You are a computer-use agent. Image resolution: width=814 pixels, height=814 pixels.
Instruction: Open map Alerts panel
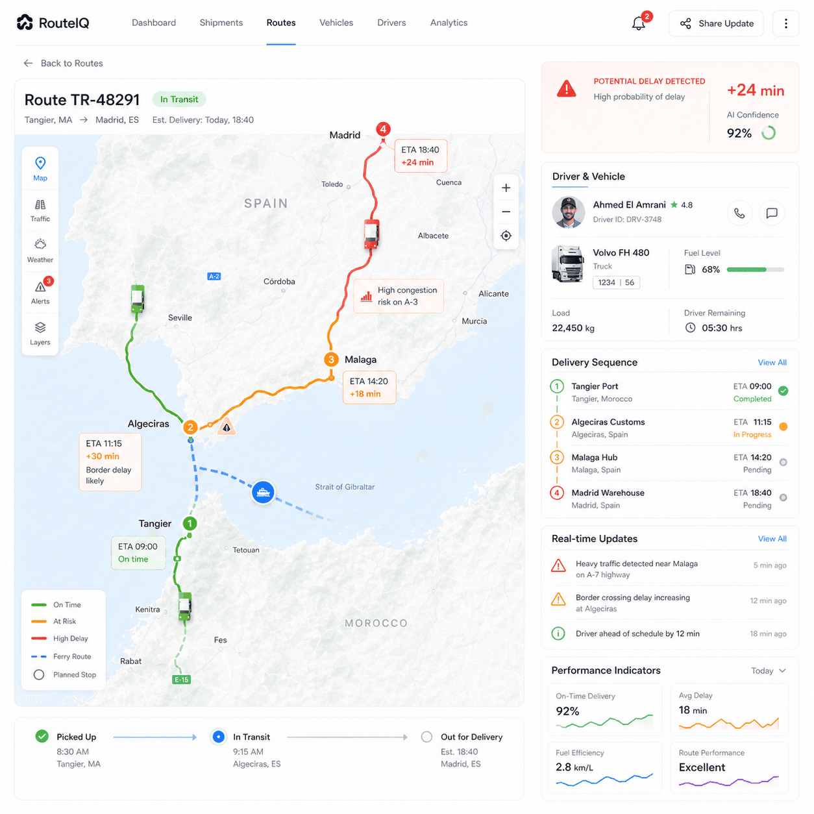pyautogui.click(x=40, y=291)
